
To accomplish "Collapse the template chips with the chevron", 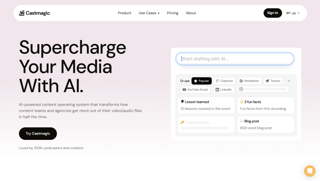I will click(x=289, y=81).
